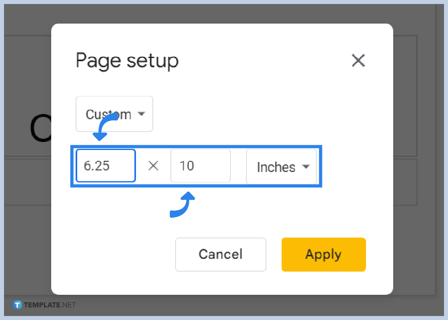Switch page size preset from Custom
Image resolution: width=448 pixels, height=320 pixels.
click(x=114, y=114)
